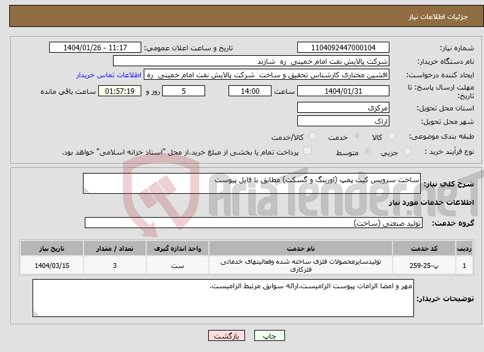Click the need date cell 1404/03/15
The height and width of the screenshot is (352, 484).
[x=52, y=265]
